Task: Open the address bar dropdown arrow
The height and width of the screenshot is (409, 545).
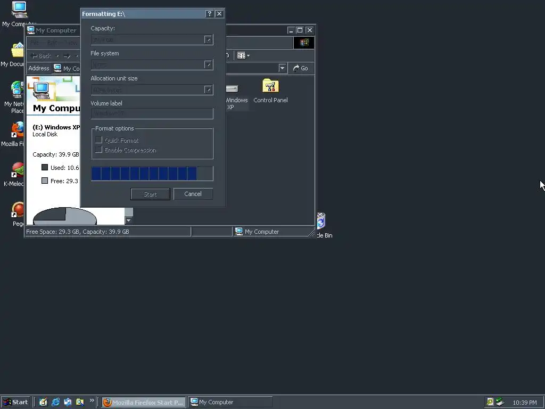Action: point(282,68)
